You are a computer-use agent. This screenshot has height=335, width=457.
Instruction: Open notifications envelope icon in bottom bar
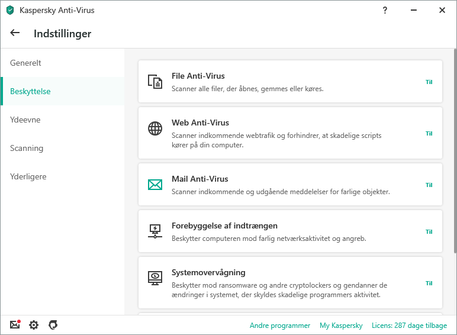(15, 324)
